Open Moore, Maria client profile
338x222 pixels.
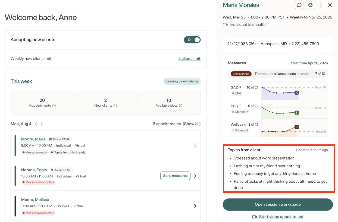point(33,139)
